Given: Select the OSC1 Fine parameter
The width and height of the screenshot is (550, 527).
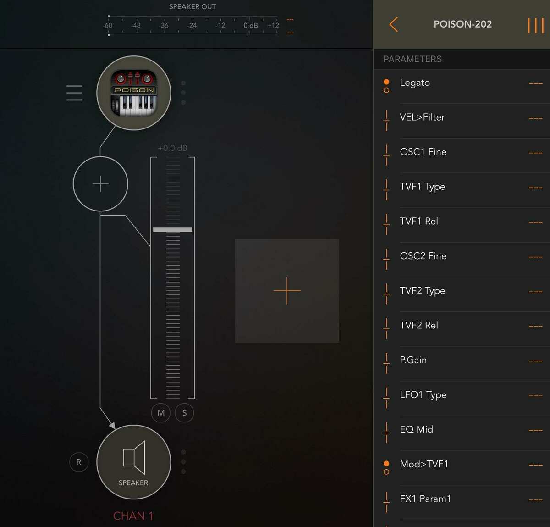Looking at the screenshot, I should tap(462, 155).
